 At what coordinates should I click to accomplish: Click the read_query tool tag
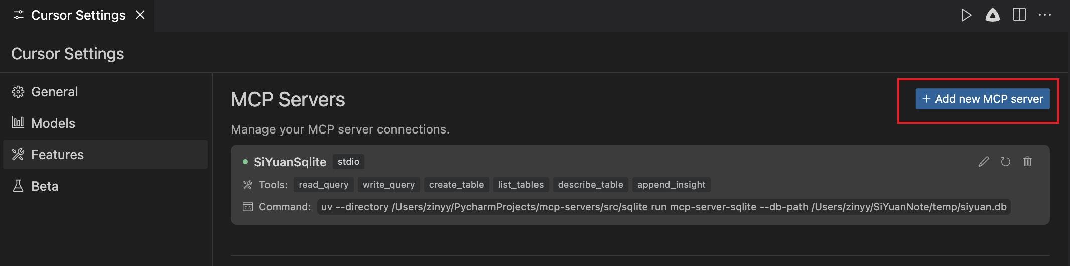tap(323, 185)
